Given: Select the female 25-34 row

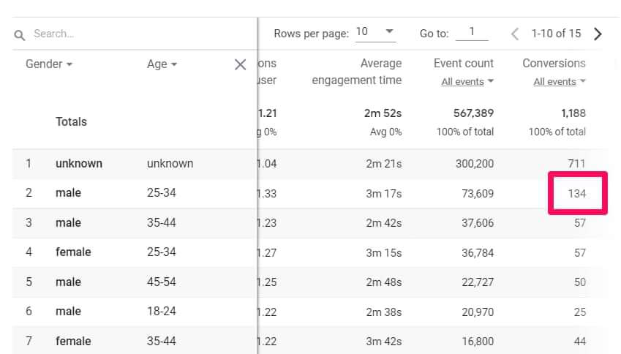Looking at the screenshot, I should 73,252.
